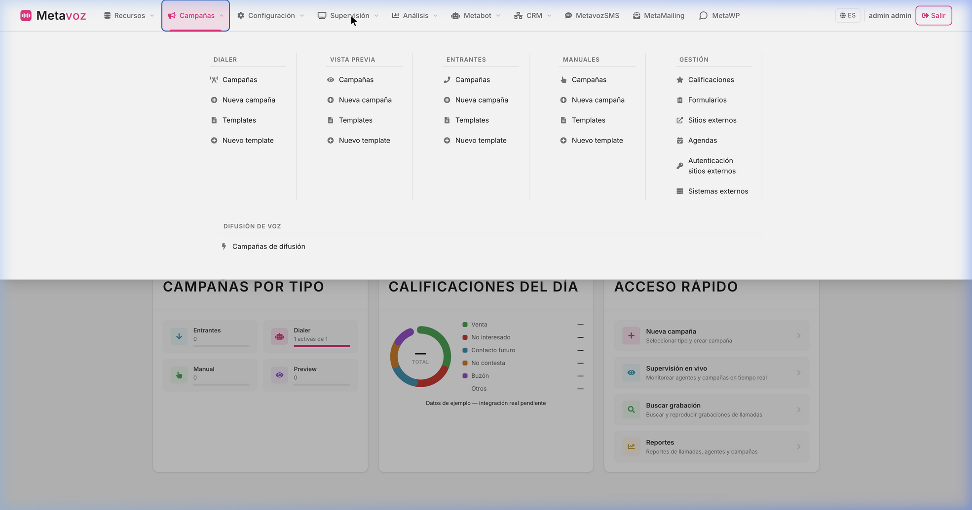Viewport: 972px width, 510px height.
Task: Click the magnifier icon on Buscar grabación card
Action: click(x=631, y=409)
